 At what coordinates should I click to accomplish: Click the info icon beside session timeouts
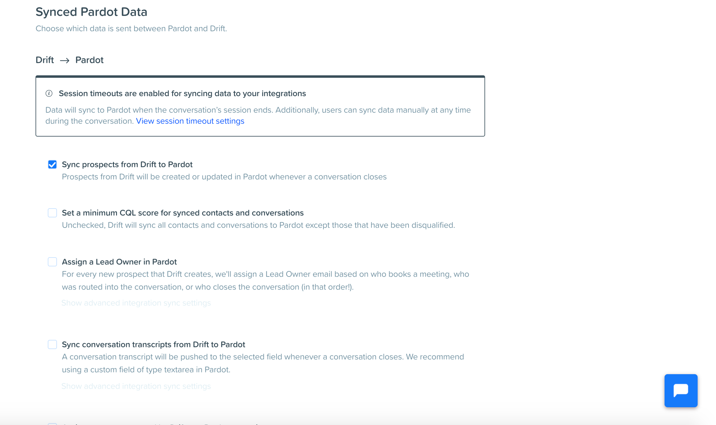click(x=49, y=93)
